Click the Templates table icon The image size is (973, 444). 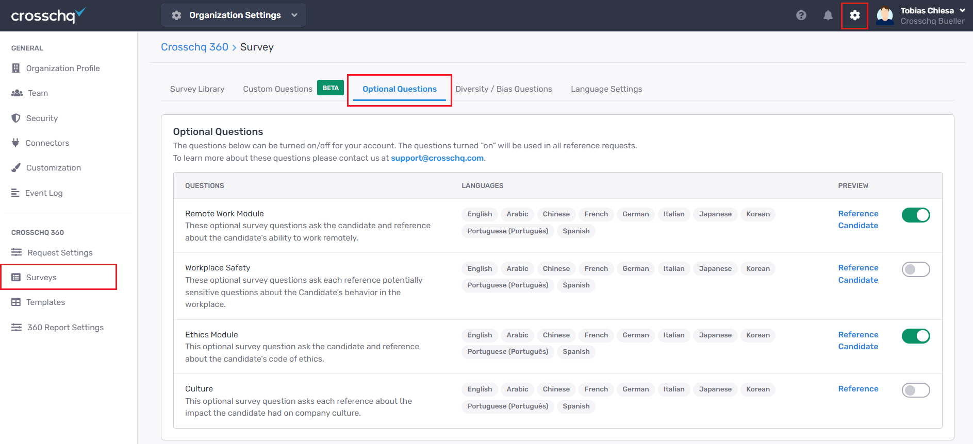(x=16, y=302)
